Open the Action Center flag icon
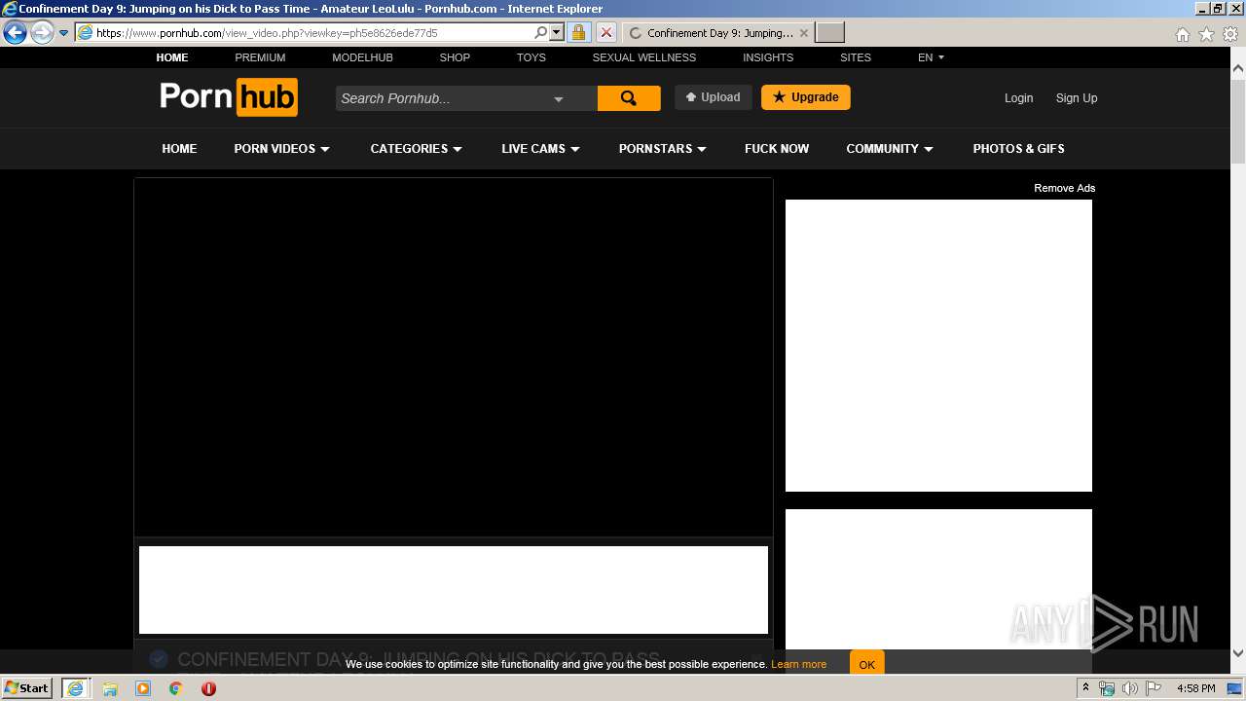1246x701 pixels. [x=1154, y=688]
